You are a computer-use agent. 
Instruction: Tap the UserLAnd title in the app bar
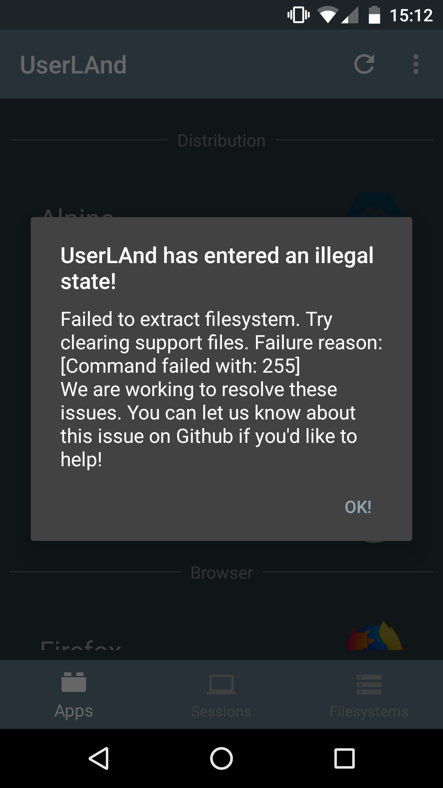74,64
